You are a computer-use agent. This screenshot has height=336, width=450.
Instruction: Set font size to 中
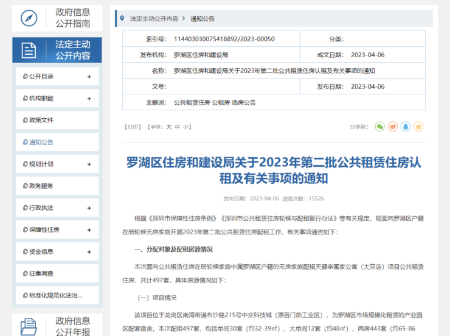tap(178, 127)
